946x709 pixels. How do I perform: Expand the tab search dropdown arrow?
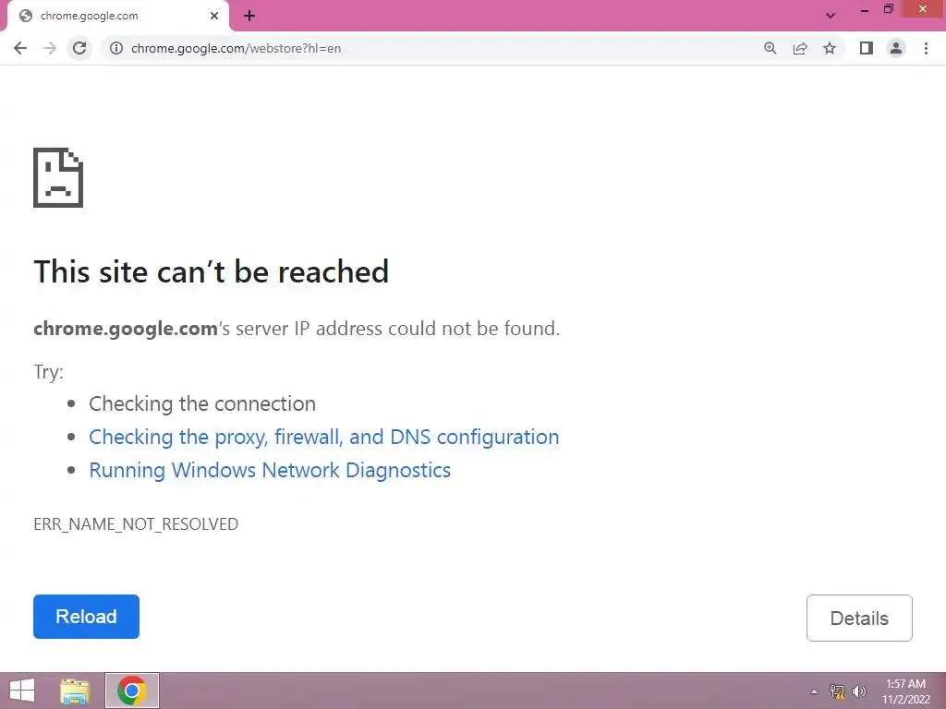[831, 16]
